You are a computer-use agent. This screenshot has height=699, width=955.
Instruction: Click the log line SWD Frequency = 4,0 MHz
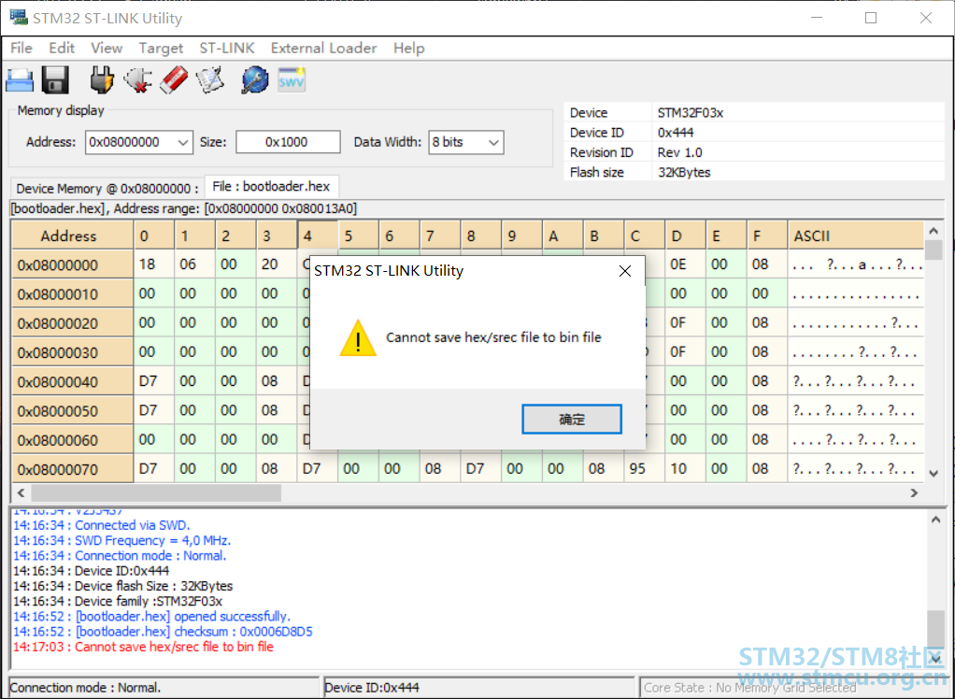(121, 540)
